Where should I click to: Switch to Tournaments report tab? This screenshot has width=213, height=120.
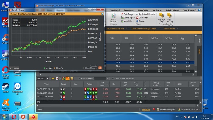(x=169, y=29)
